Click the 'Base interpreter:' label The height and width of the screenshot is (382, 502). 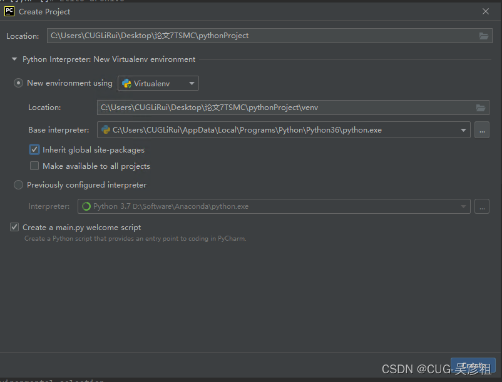[59, 130]
